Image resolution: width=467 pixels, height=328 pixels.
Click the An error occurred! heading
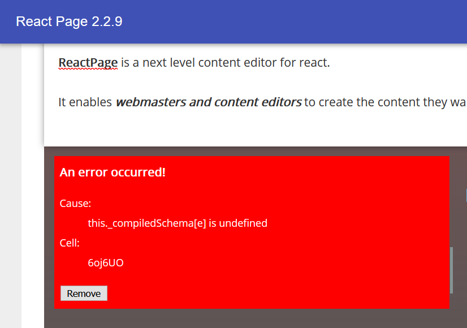coord(113,172)
